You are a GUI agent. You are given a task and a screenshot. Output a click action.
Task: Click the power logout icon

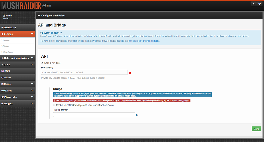click(260, 4)
